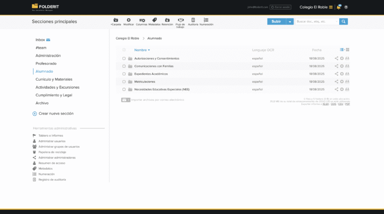Screen dimensions: 384x214
Task: Open the Flujo de trabajo tool
Action: coord(180,20)
